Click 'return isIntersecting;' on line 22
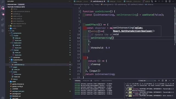This screenshot has width=176, height=99. [100, 74]
